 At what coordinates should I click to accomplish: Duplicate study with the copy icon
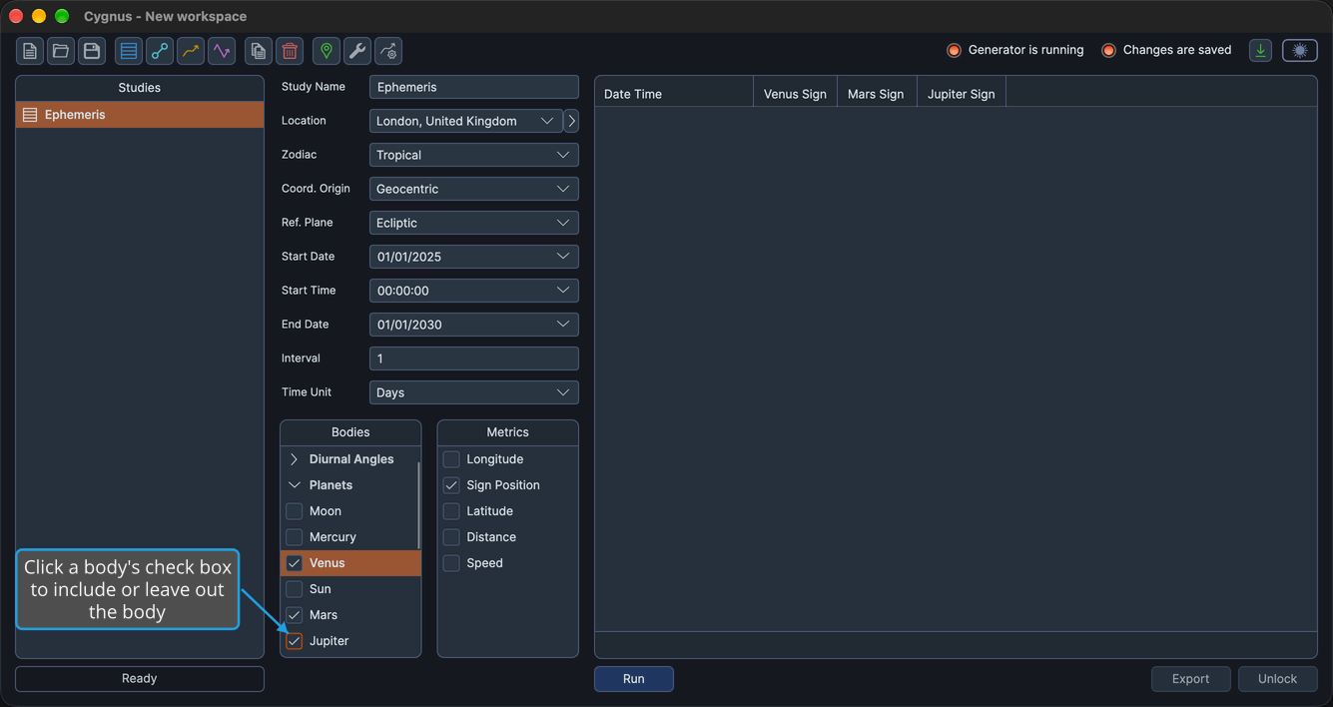click(x=259, y=51)
